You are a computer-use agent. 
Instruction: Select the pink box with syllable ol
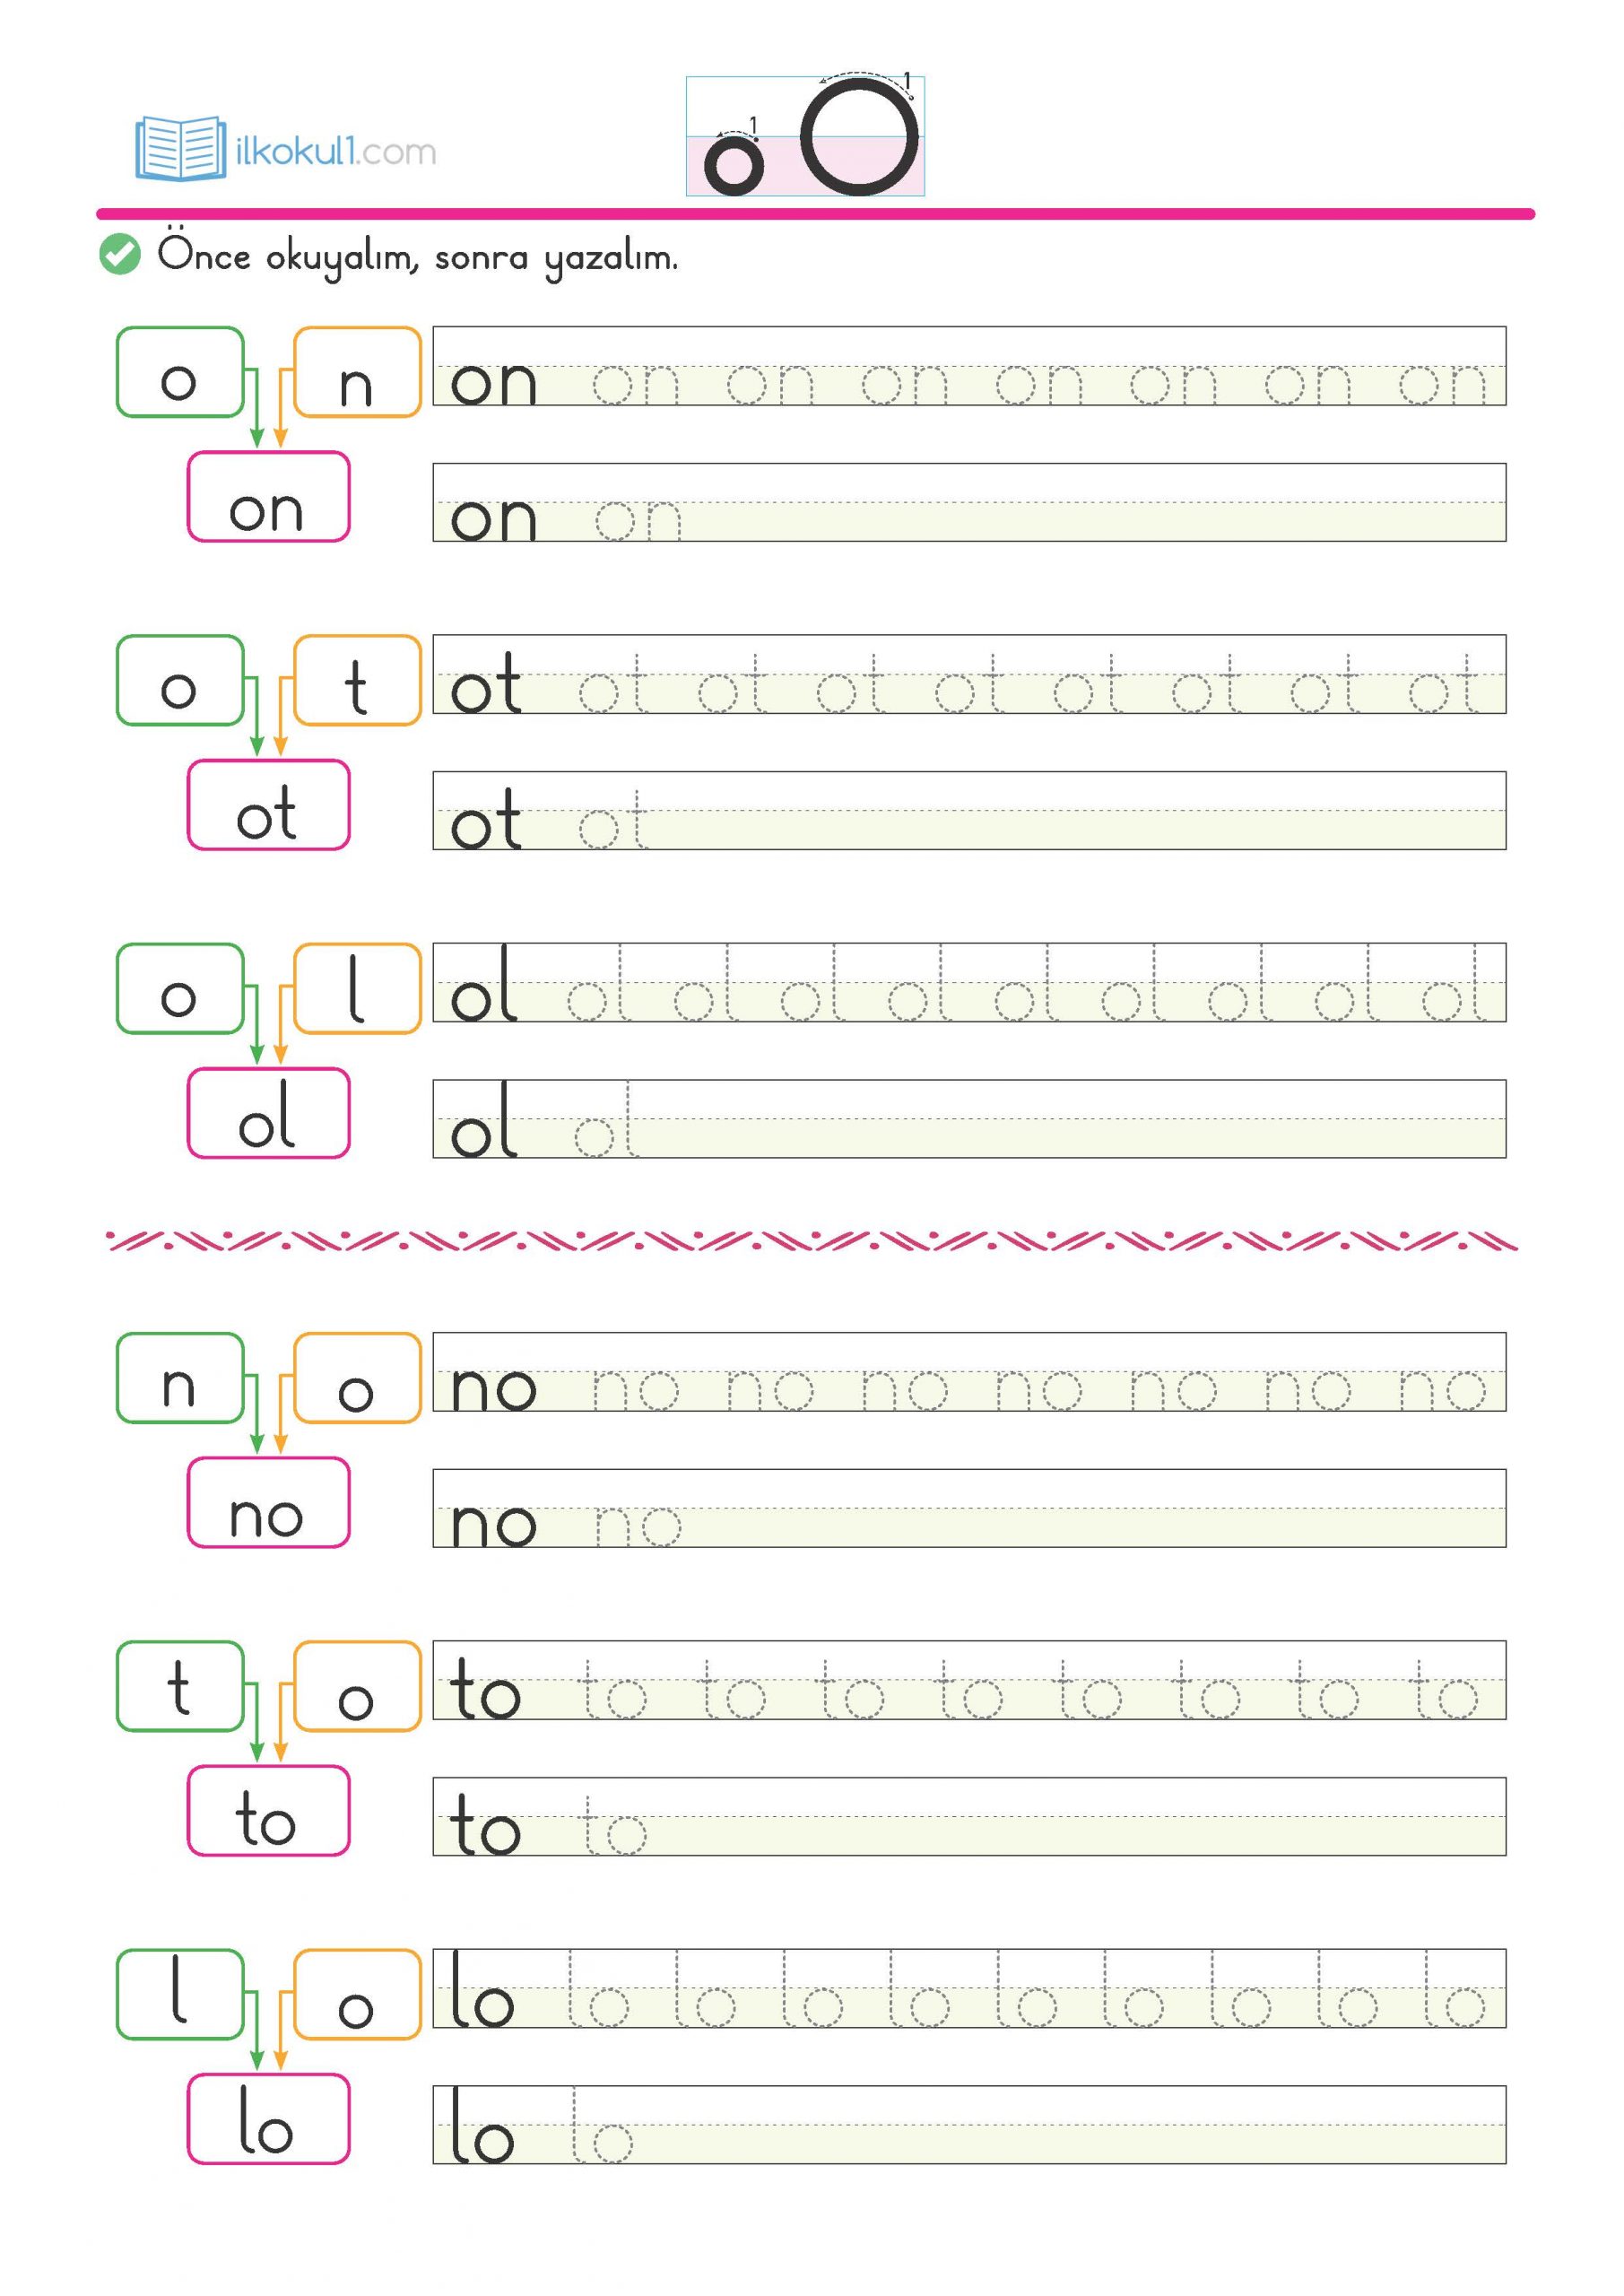coord(268,1113)
